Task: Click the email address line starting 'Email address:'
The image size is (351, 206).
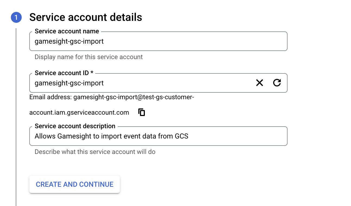Action: click(112, 97)
